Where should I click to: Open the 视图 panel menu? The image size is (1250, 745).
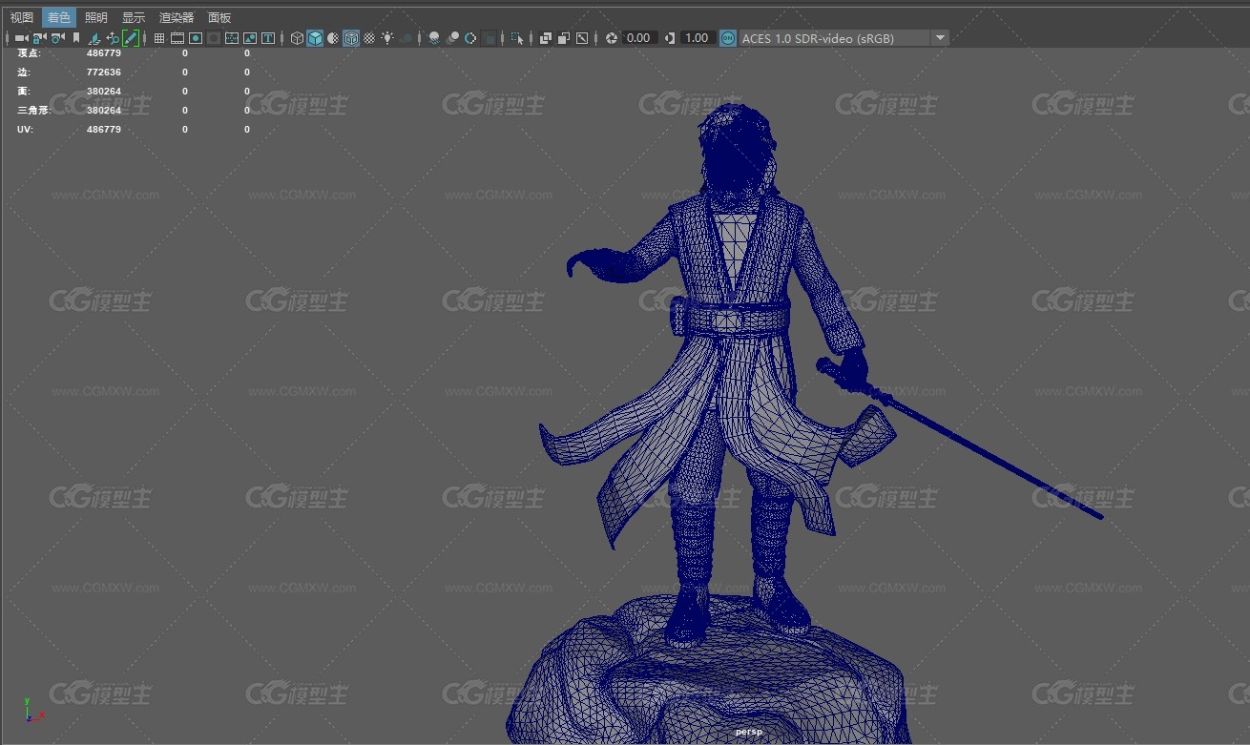[22, 17]
